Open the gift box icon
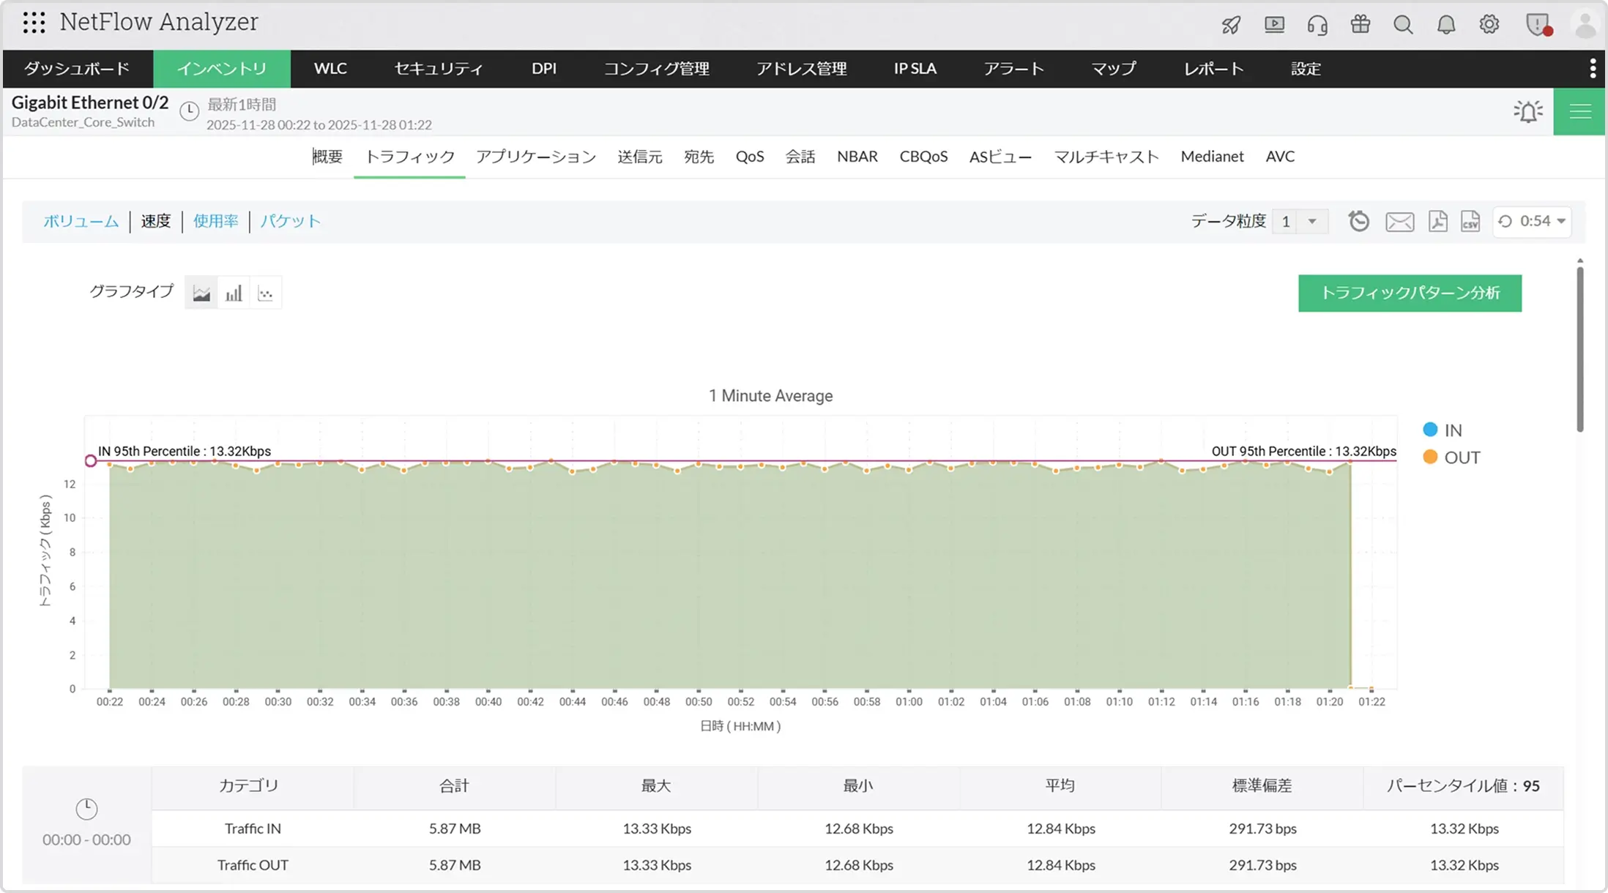Image resolution: width=1608 pixels, height=893 pixels. click(x=1361, y=24)
